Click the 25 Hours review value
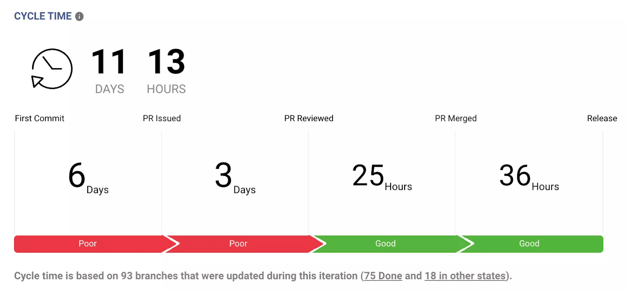 point(382,177)
